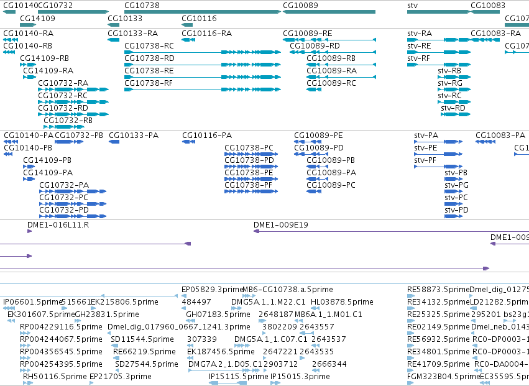Select protein CG10089-PE
529x386 pixels.
click(x=318, y=136)
